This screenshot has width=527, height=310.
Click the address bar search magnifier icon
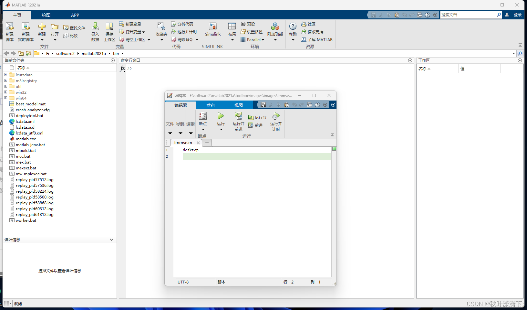pyautogui.click(x=520, y=53)
